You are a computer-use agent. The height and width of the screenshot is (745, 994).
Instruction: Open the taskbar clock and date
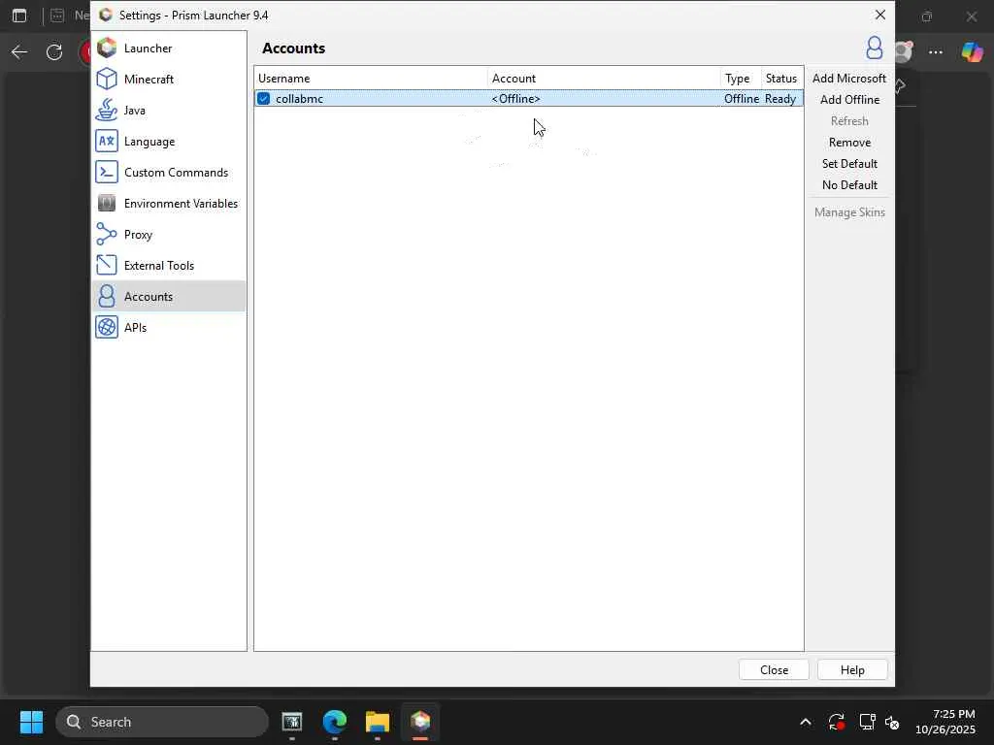coord(945,722)
